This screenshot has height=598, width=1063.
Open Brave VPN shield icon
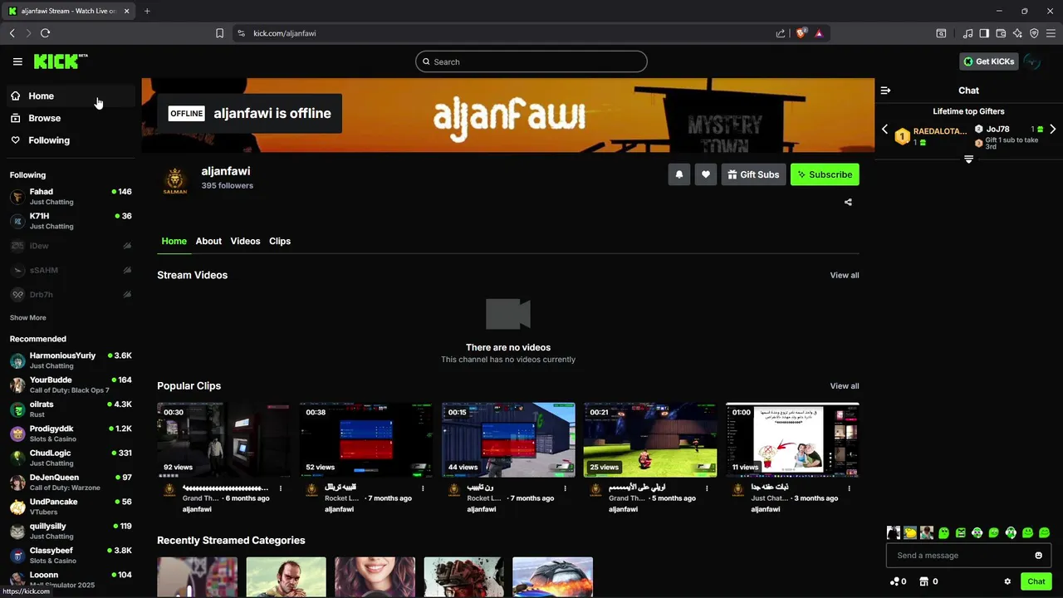[1034, 33]
